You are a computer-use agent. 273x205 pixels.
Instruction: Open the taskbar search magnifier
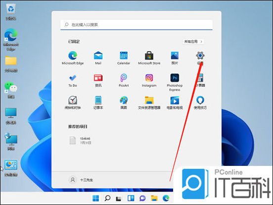(107, 198)
